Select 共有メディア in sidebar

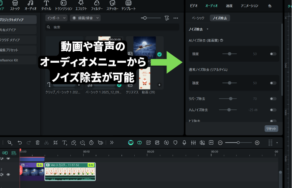click(x=18, y=30)
